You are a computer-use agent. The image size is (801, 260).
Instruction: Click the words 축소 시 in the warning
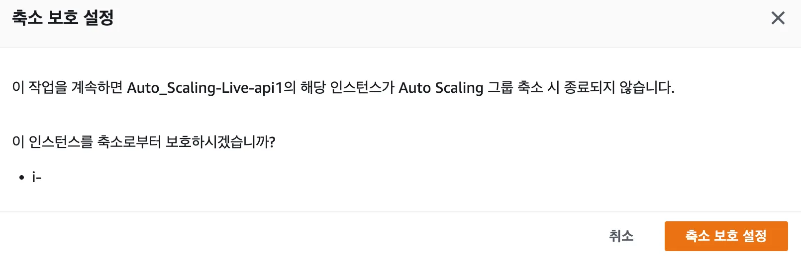[538, 88]
